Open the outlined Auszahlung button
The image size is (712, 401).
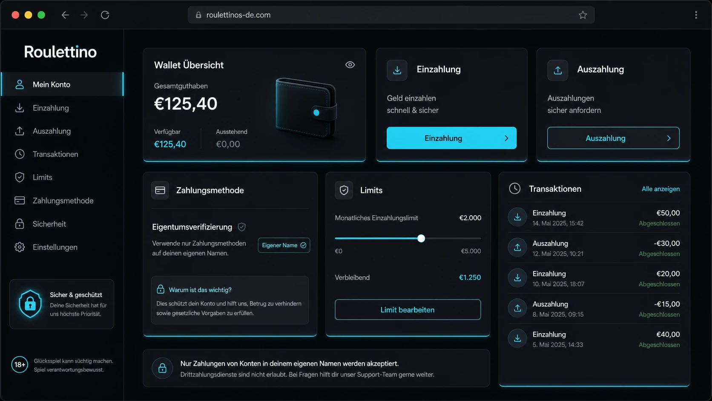tap(613, 138)
